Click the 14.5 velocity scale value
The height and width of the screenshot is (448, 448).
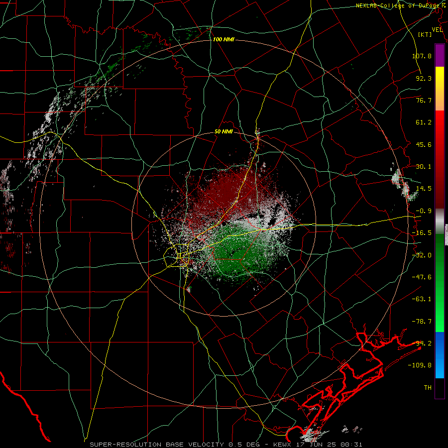pos(424,189)
